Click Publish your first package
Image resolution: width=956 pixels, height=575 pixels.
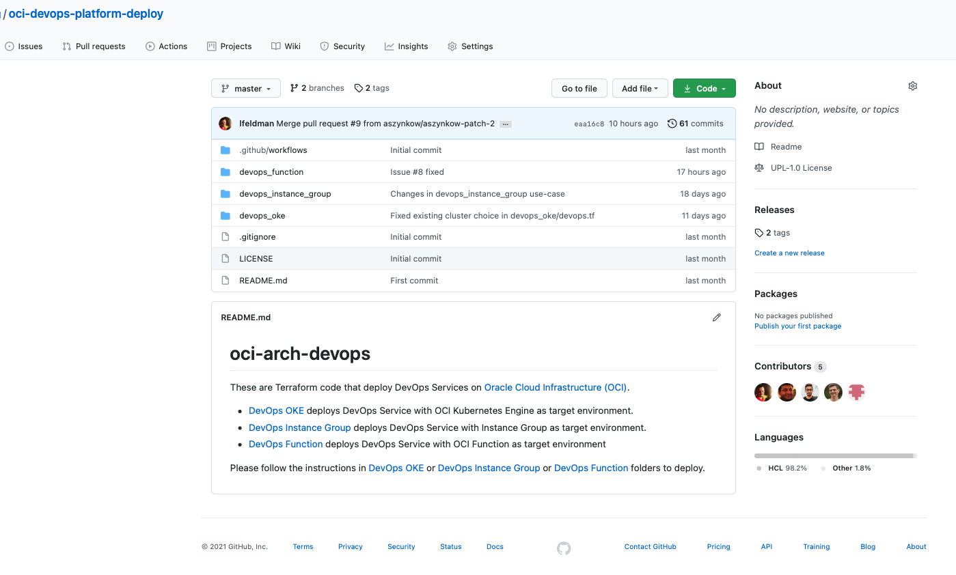pyautogui.click(x=797, y=326)
